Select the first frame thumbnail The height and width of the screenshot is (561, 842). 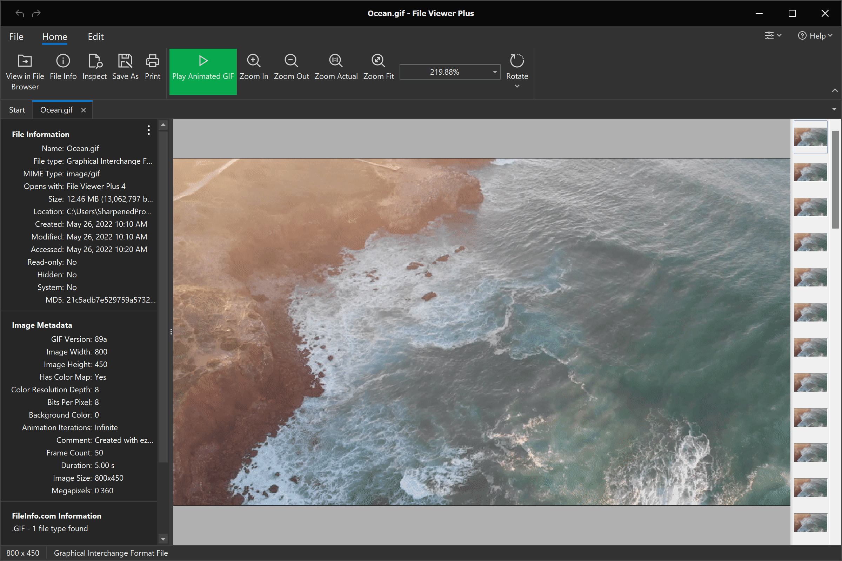(810, 137)
